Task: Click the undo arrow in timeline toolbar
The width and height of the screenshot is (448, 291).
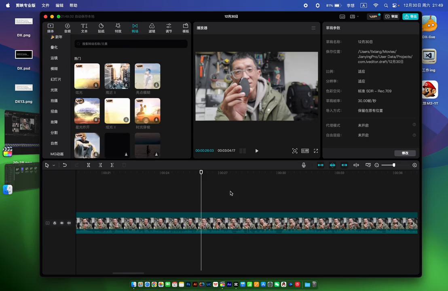Action: (65, 165)
